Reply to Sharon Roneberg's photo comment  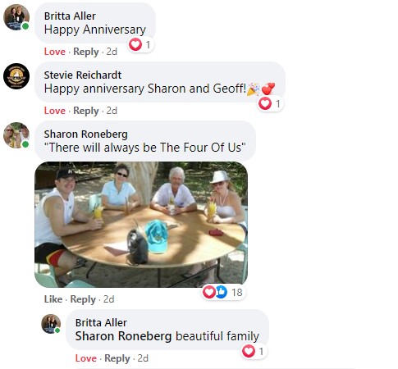83,299
